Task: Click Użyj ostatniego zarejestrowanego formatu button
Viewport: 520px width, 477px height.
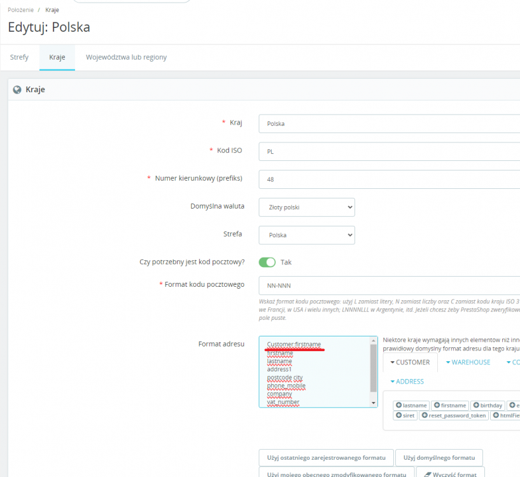Action: (326, 457)
